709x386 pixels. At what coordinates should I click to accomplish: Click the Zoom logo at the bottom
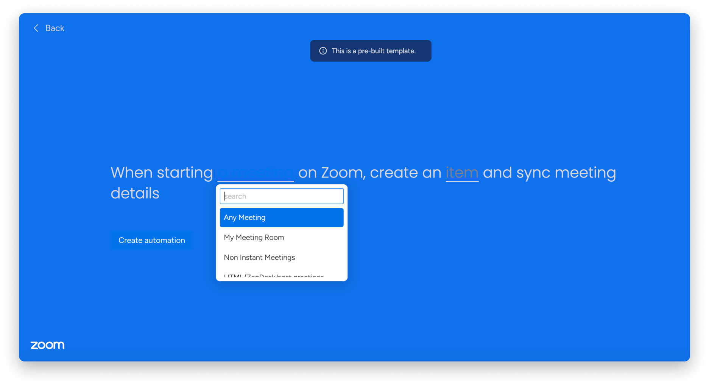[x=47, y=345]
